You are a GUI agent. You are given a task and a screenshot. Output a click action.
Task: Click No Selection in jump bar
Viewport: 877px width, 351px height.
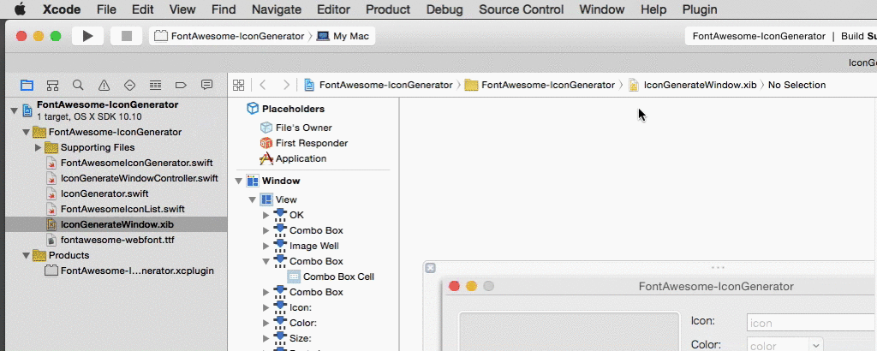(796, 85)
